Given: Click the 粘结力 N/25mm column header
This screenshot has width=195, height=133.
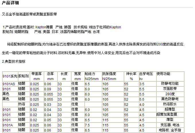Looking at the screenshot, I should coord(92,76).
